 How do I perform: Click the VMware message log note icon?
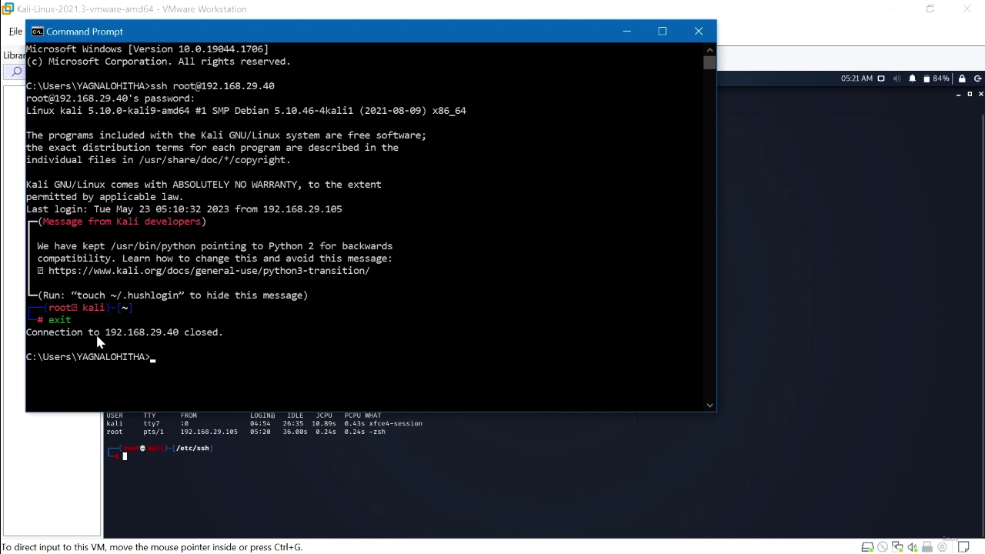click(964, 547)
